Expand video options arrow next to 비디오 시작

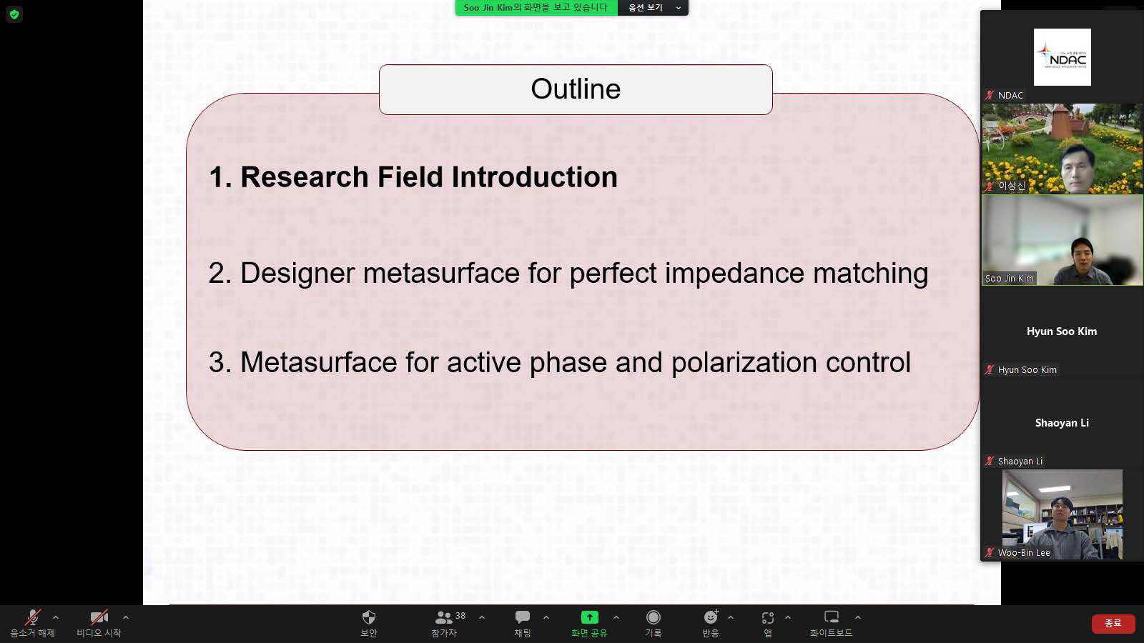coord(126,617)
